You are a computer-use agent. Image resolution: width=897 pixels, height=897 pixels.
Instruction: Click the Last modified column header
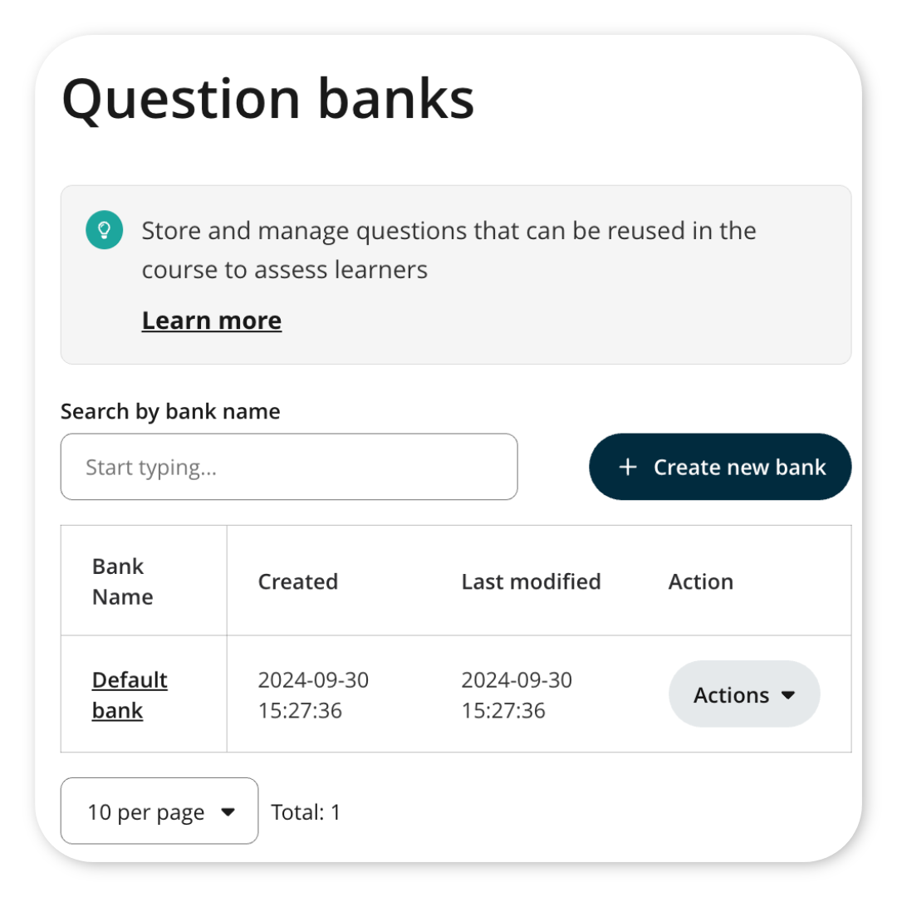[x=531, y=581]
